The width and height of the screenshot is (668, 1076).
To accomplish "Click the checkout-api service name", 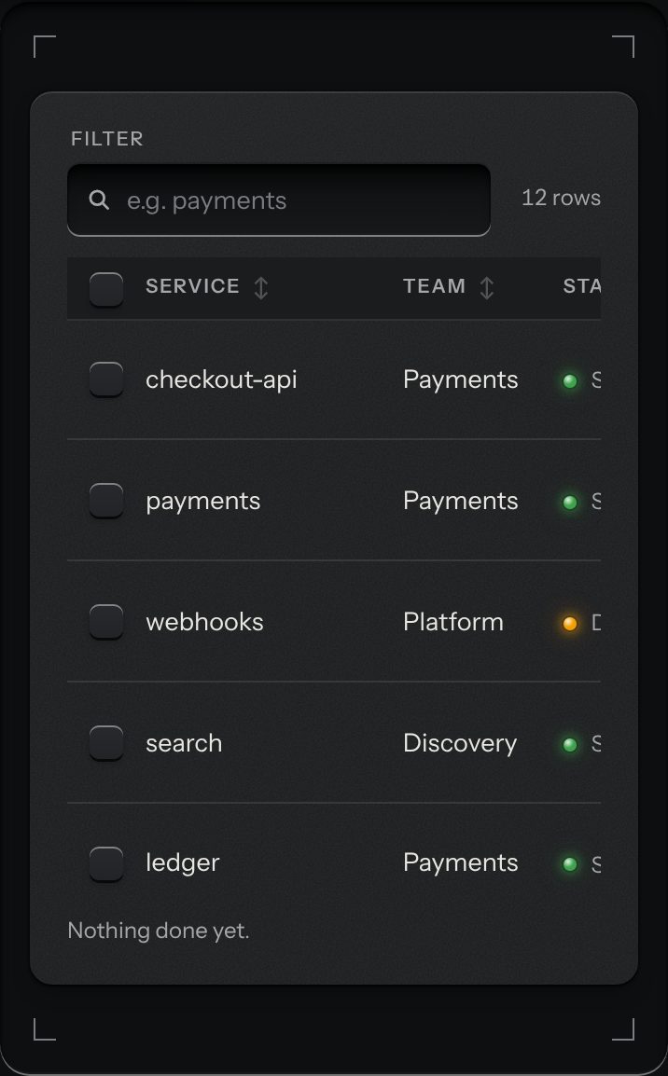I will 221,379.
